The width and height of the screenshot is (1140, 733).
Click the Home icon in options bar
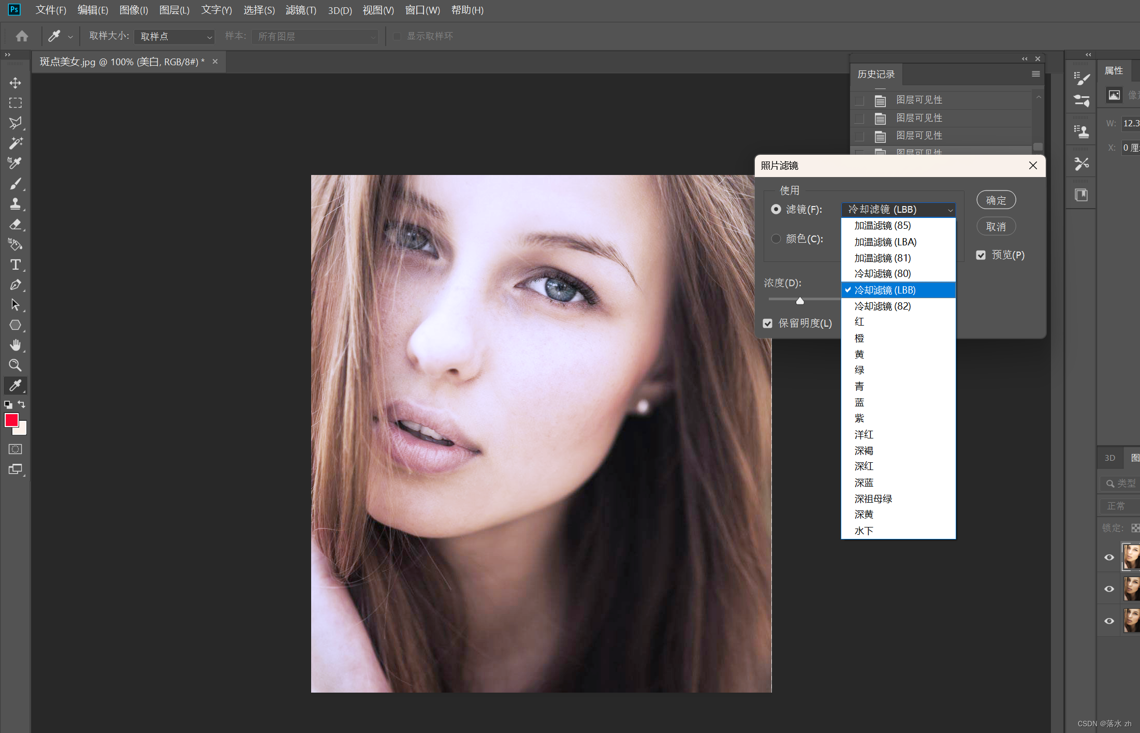[22, 36]
